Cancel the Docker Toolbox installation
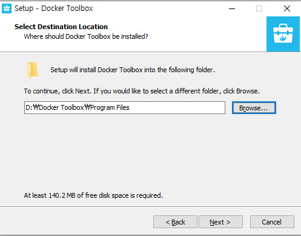This screenshot has height=236, width=301. pos(272,222)
